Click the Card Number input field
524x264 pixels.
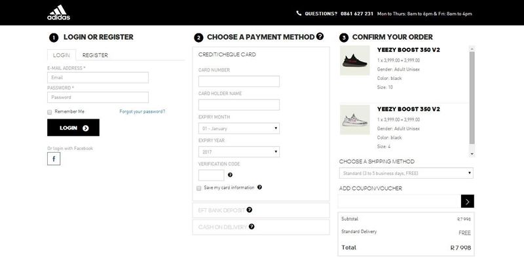point(238,81)
